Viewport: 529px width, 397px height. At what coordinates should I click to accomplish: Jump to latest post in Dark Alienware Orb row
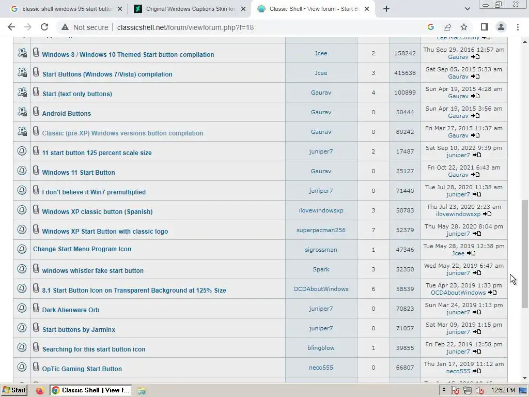tap(477, 312)
